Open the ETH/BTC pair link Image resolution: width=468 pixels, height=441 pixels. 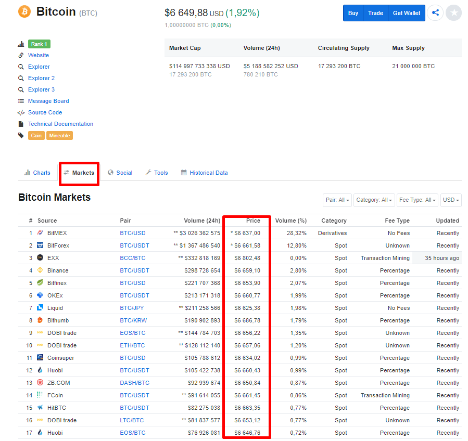tap(133, 345)
